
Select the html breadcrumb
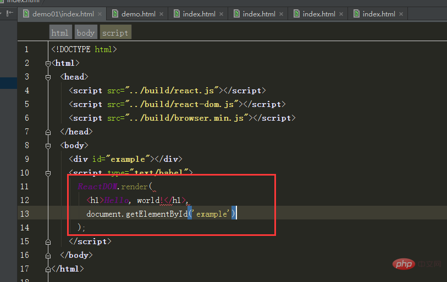(60, 33)
